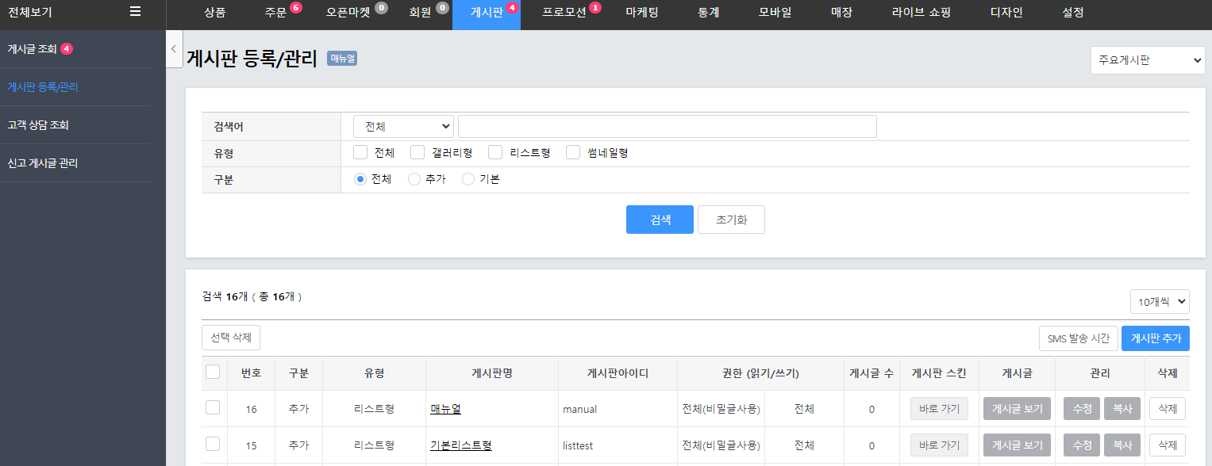The image size is (1212, 466).
Task: Click 수정 for the listtest board row
Action: pyautogui.click(x=1081, y=445)
